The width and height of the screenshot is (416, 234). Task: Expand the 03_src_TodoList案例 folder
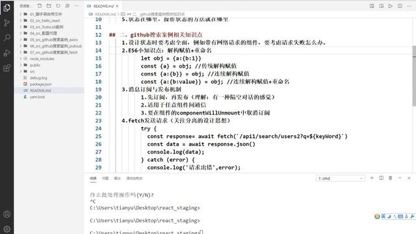[49, 27]
